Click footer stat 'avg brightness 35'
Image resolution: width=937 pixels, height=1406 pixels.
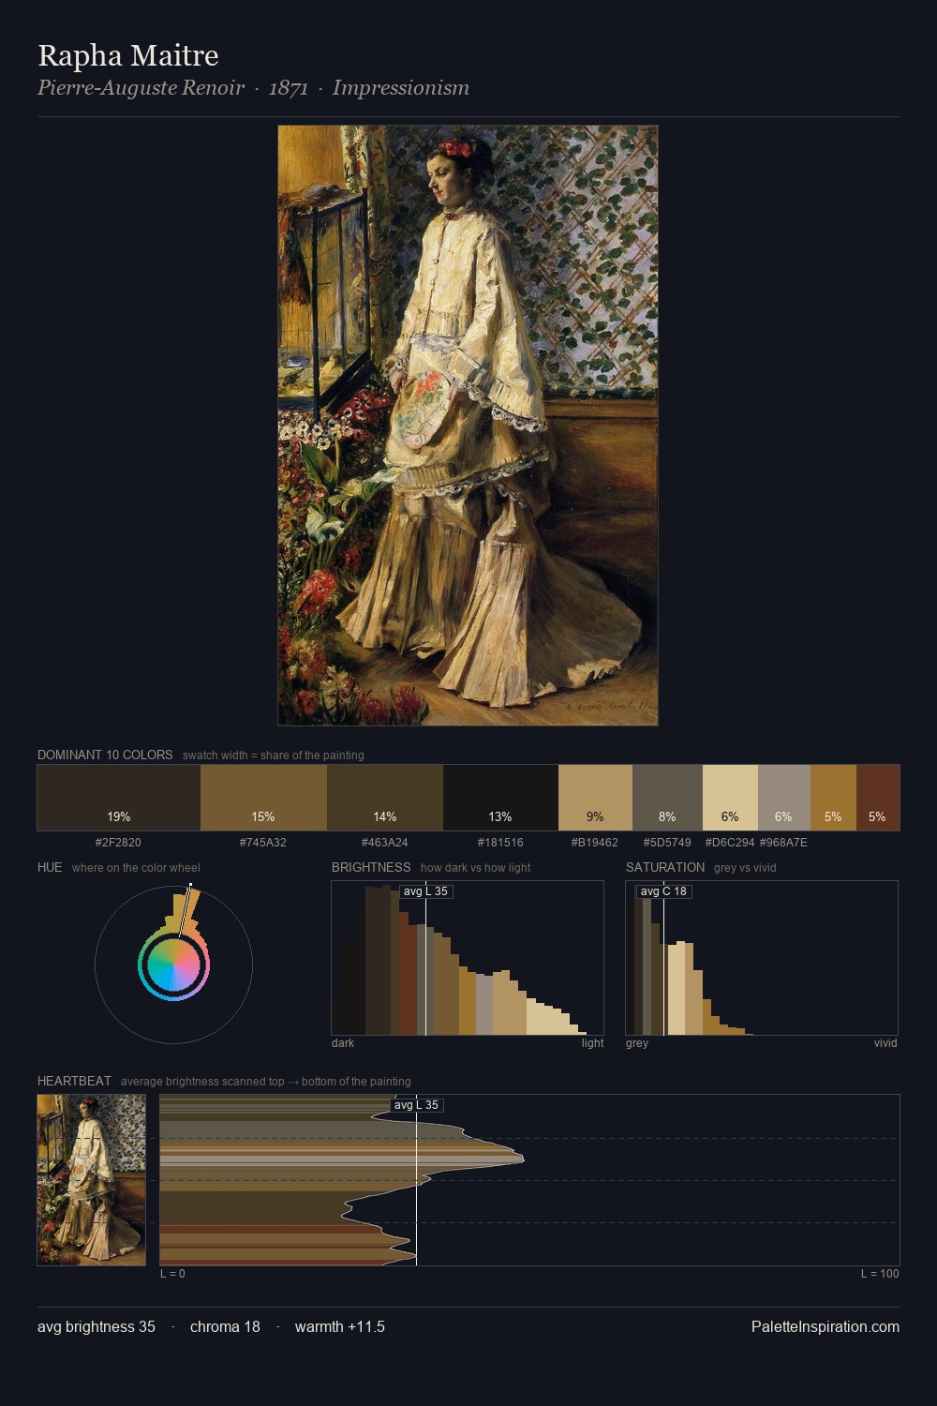point(97,1327)
